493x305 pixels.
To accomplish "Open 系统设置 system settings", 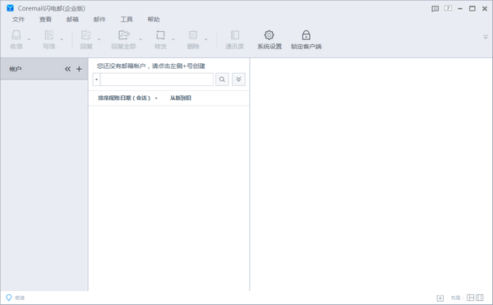I will (270, 39).
